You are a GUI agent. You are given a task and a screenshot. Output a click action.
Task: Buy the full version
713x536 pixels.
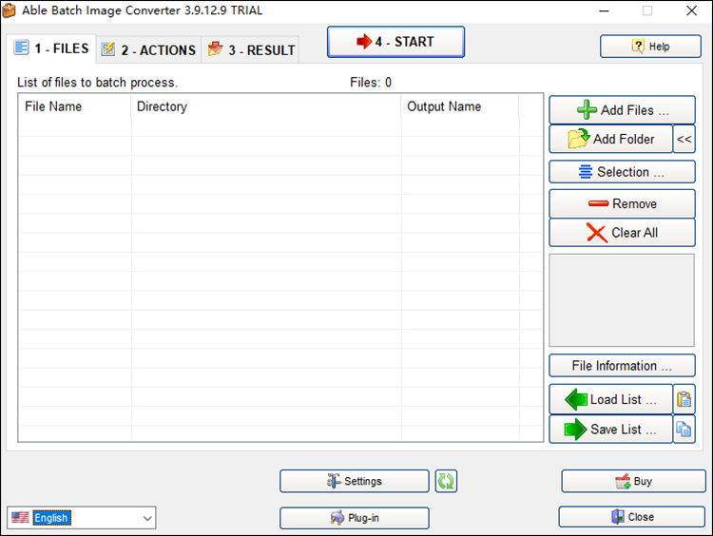[633, 481]
